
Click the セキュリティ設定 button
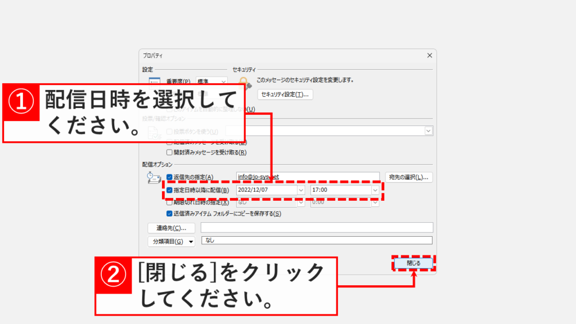285,94
